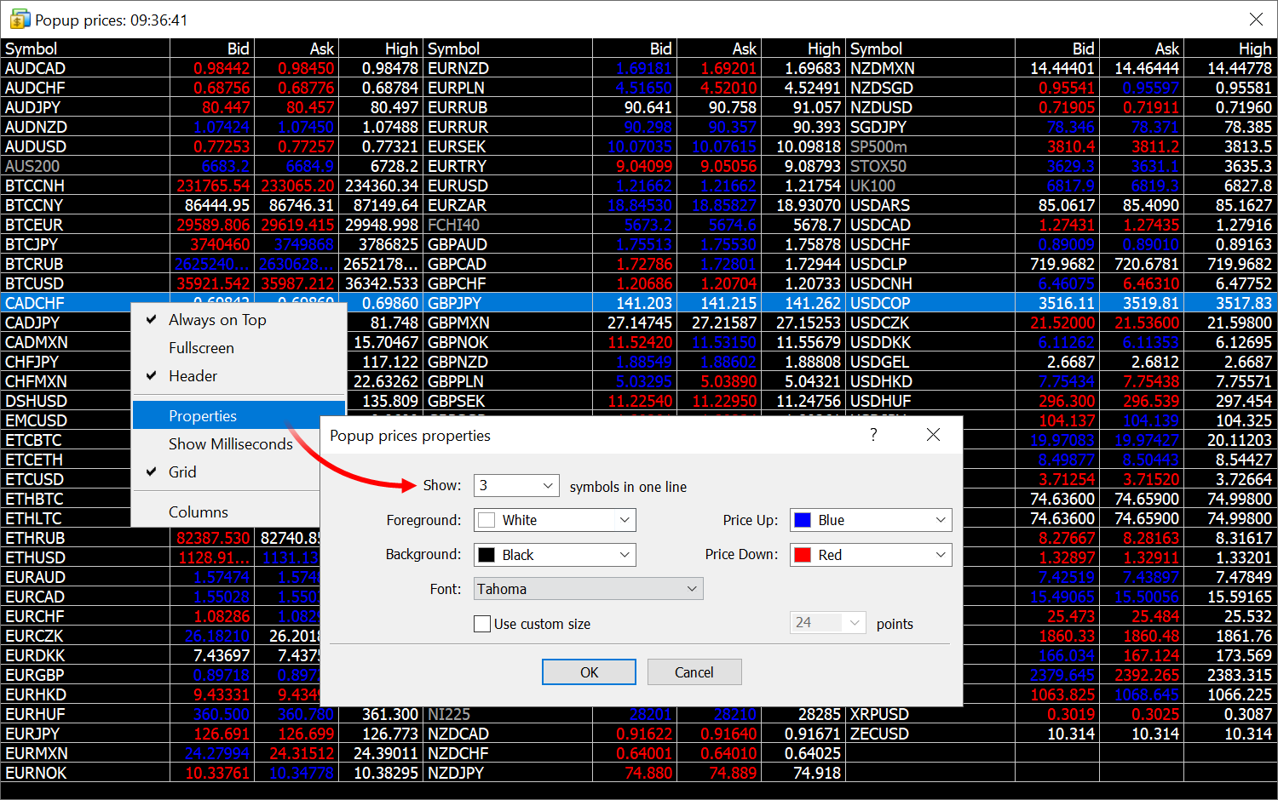Screen dimensions: 1278x800
Task: Select Columns at the menu bottom
Action: click(x=198, y=511)
